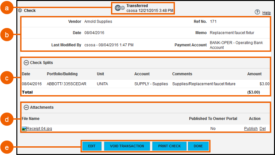Click the image icon next to Receipt 04.jpg
Viewport: 275px width, 155px height.
pyautogui.click(x=24, y=129)
